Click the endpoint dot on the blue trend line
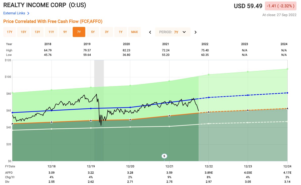This screenshot has height=185, width=301. (287, 93)
